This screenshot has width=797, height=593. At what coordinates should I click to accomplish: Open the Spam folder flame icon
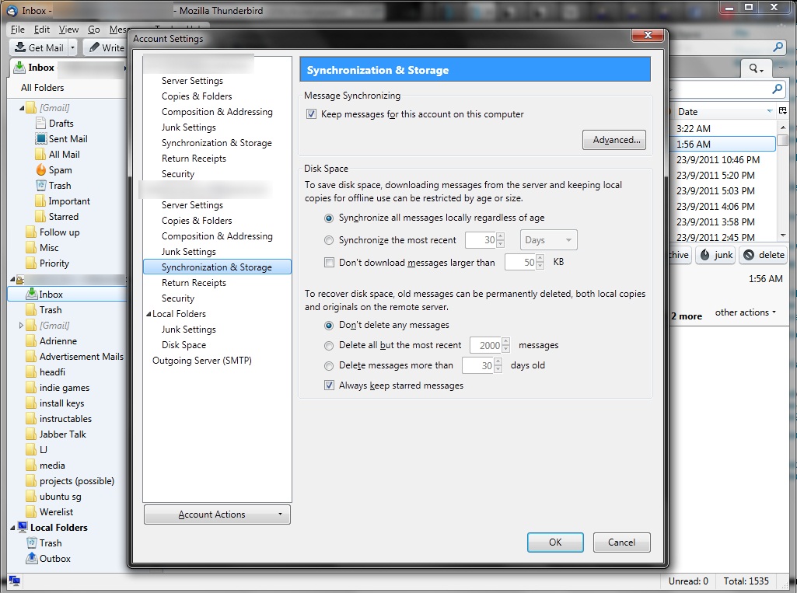pyautogui.click(x=41, y=169)
